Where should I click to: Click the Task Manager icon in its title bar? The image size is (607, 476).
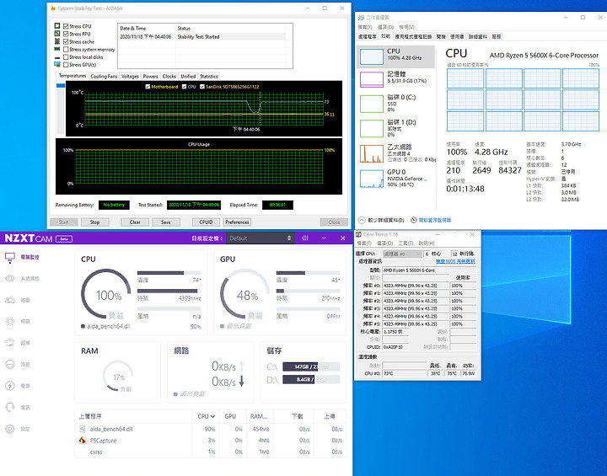point(361,18)
